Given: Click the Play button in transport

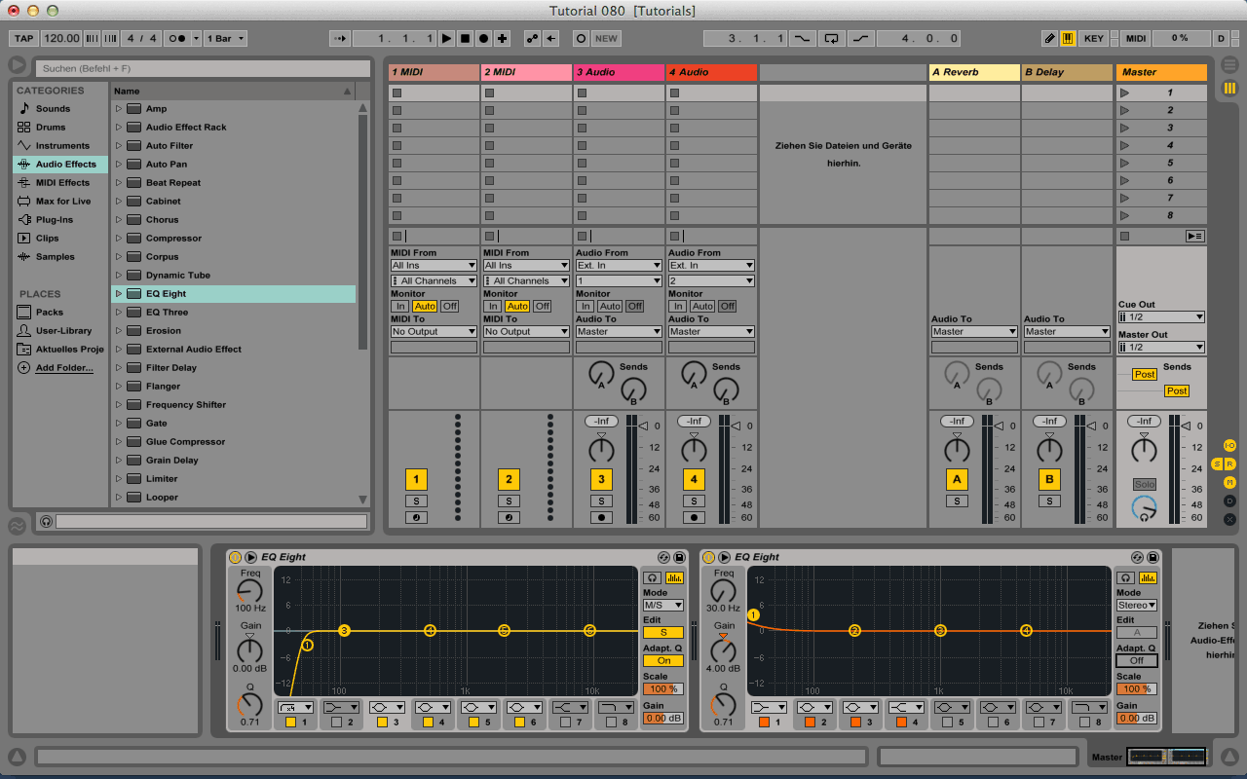Looking at the screenshot, I should point(446,39).
